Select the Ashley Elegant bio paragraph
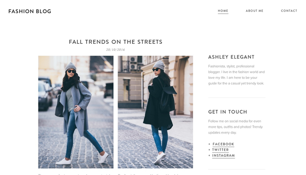The width and height of the screenshot is (306, 175). tap(236, 75)
